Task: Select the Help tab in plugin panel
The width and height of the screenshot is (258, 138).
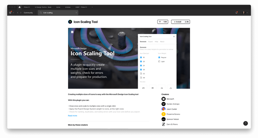Action: click(157, 42)
